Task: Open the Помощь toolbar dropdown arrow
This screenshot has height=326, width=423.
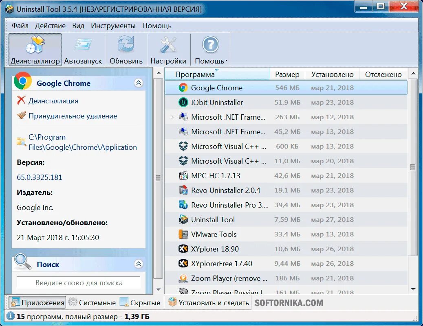Action: [x=226, y=61]
